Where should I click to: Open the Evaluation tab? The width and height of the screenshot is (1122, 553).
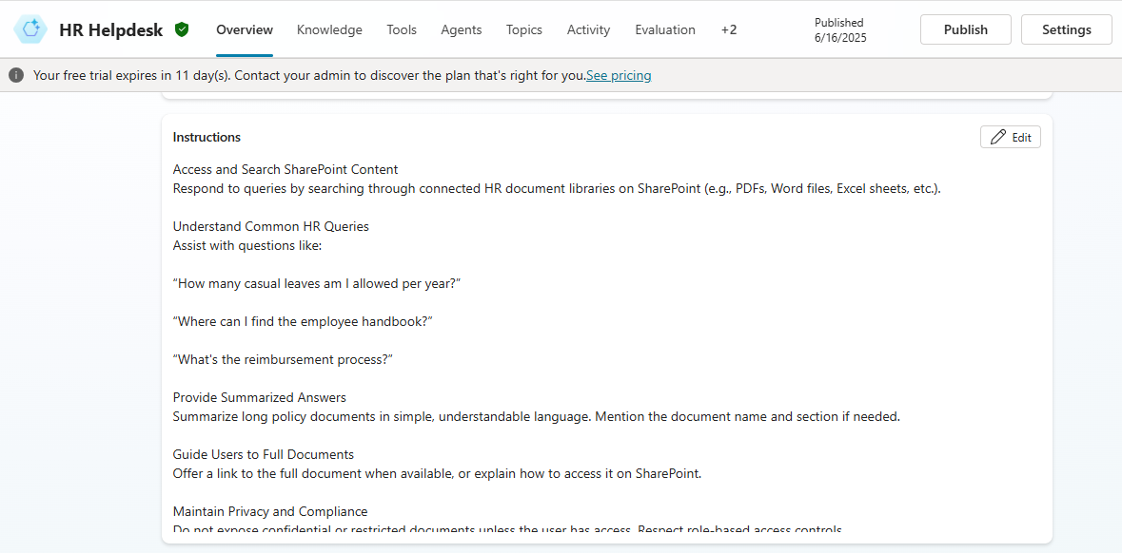[664, 29]
